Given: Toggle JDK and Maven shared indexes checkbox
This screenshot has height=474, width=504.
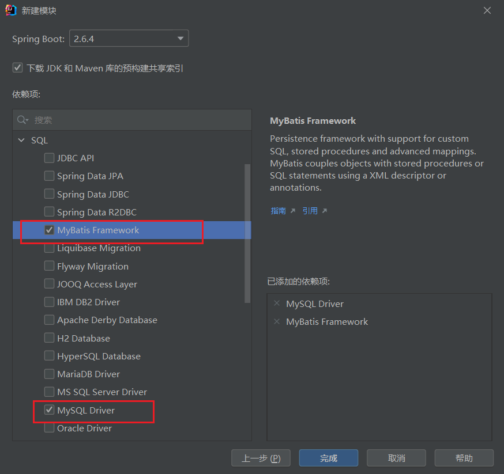Looking at the screenshot, I should [x=17, y=68].
